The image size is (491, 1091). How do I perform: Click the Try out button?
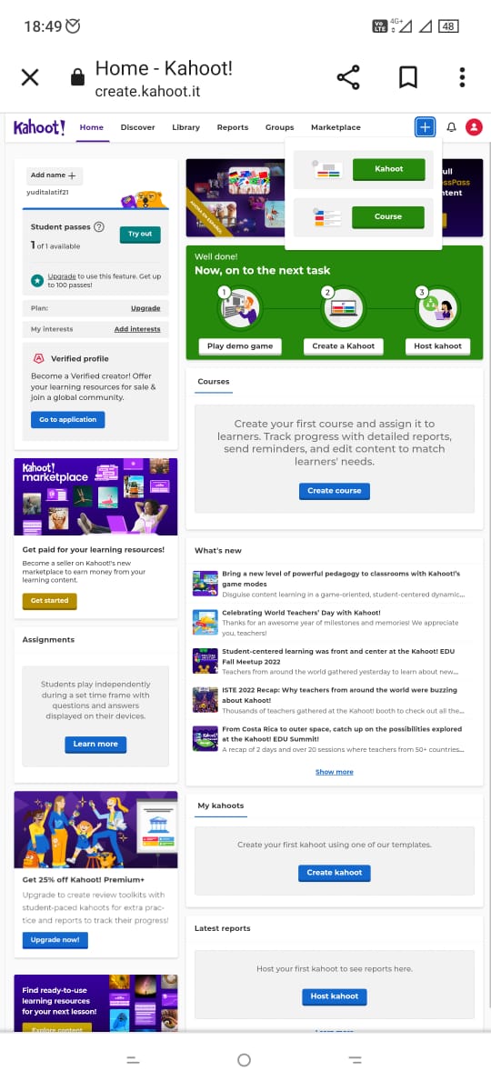click(x=140, y=234)
